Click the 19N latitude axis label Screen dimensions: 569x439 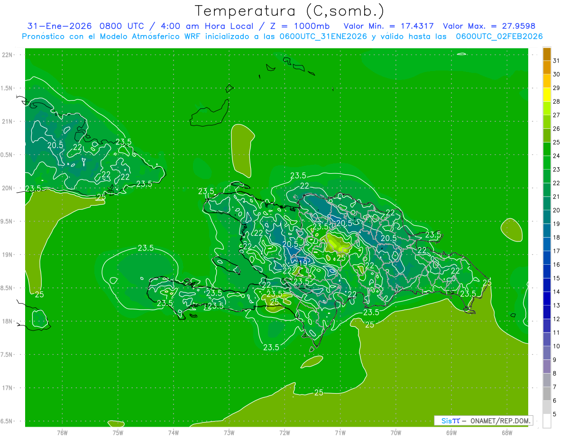tap(7, 255)
